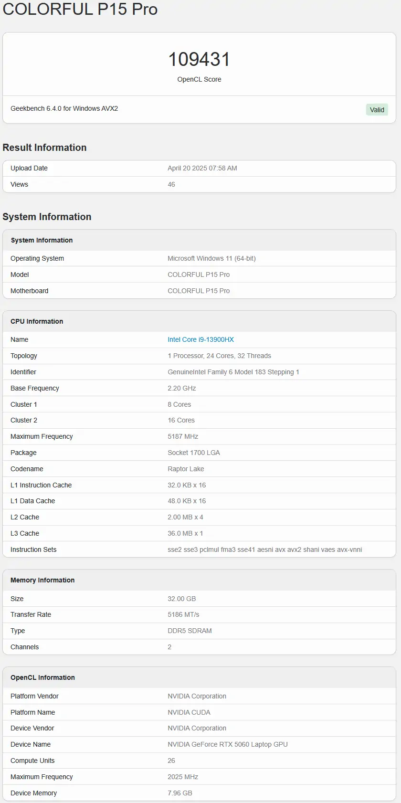This screenshot has height=803, width=401.
Task: Click the Topology value 1 Processor, 24 Cores
Action: point(219,356)
